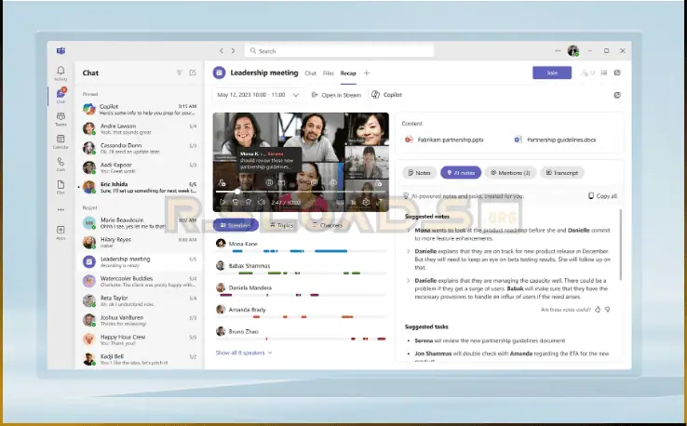Jump to Bruno Zhao's speaking timeline
This screenshot has height=426, width=687.
coord(301,339)
